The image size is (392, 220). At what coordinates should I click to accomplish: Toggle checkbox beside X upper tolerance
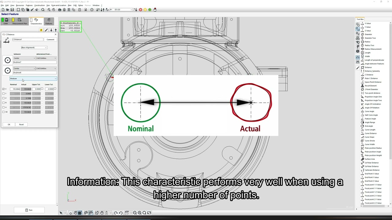point(42,89)
